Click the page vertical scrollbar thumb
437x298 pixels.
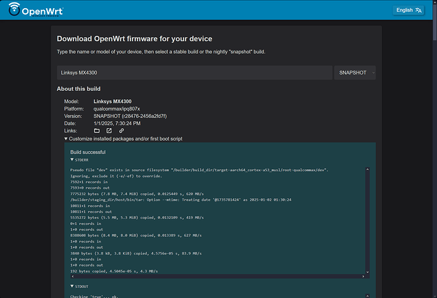[434, 23]
